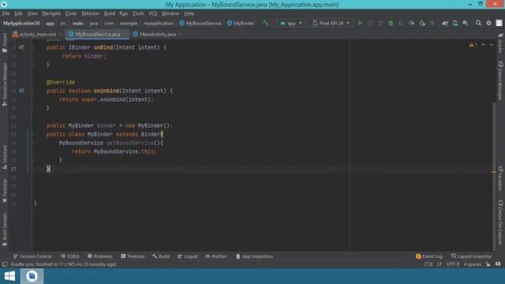Start debugging with the green bug icon

(391, 23)
